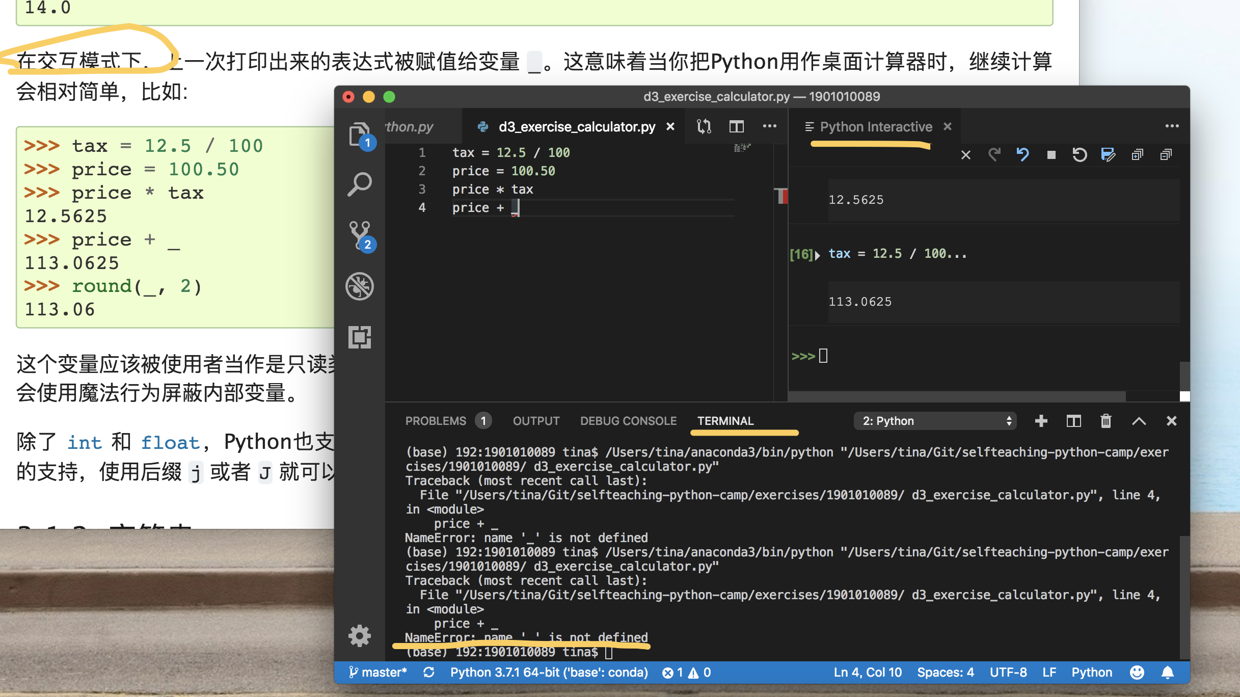Screen dimensions: 1240x697
Task: Click line 1 'tax = 12.5 / 100' in editor
Action: tap(511, 152)
